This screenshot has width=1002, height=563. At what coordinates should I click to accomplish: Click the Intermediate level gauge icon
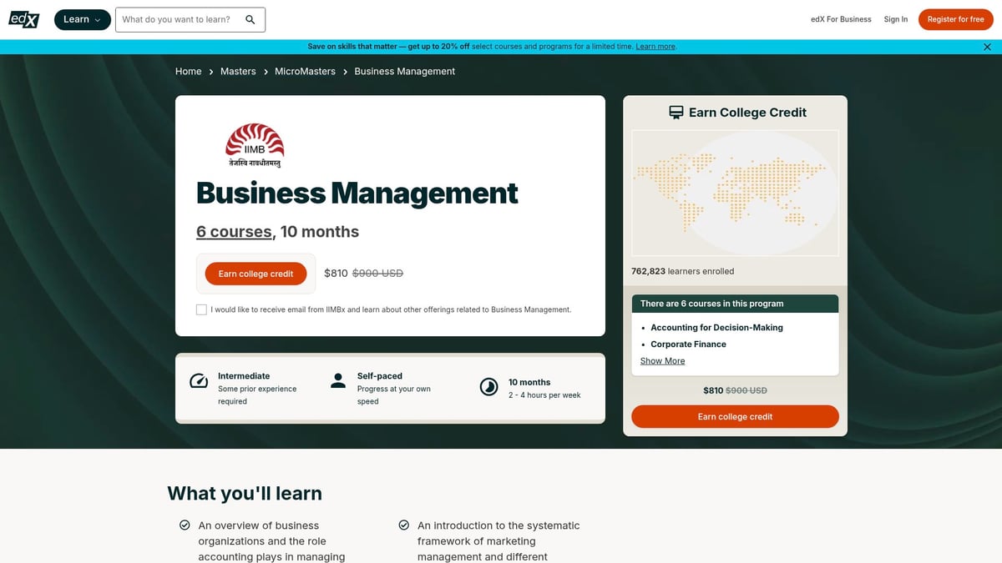[199, 382]
